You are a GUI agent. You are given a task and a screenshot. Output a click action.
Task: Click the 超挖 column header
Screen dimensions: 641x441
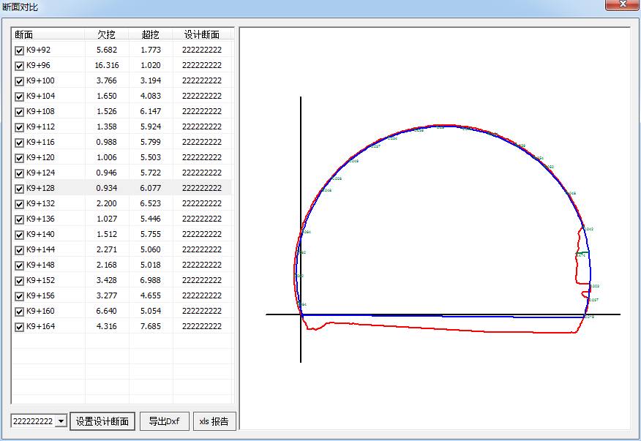coord(151,34)
